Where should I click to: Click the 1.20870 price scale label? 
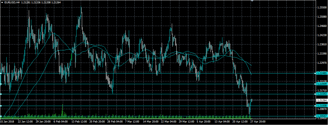click(322, 109)
